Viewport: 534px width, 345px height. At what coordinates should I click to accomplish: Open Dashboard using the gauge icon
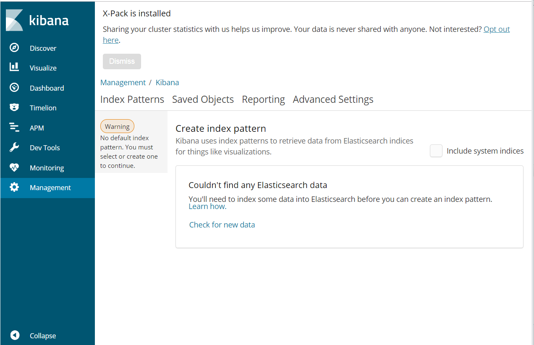pyautogui.click(x=14, y=88)
